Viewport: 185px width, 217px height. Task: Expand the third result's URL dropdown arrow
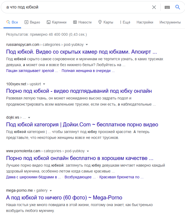(29, 118)
